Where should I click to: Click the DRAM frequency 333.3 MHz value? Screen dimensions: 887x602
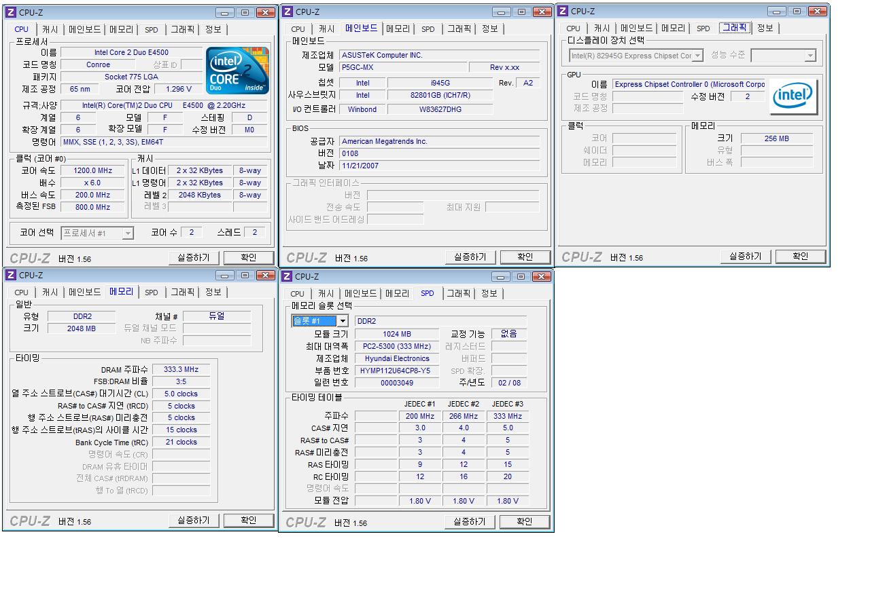point(181,369)
